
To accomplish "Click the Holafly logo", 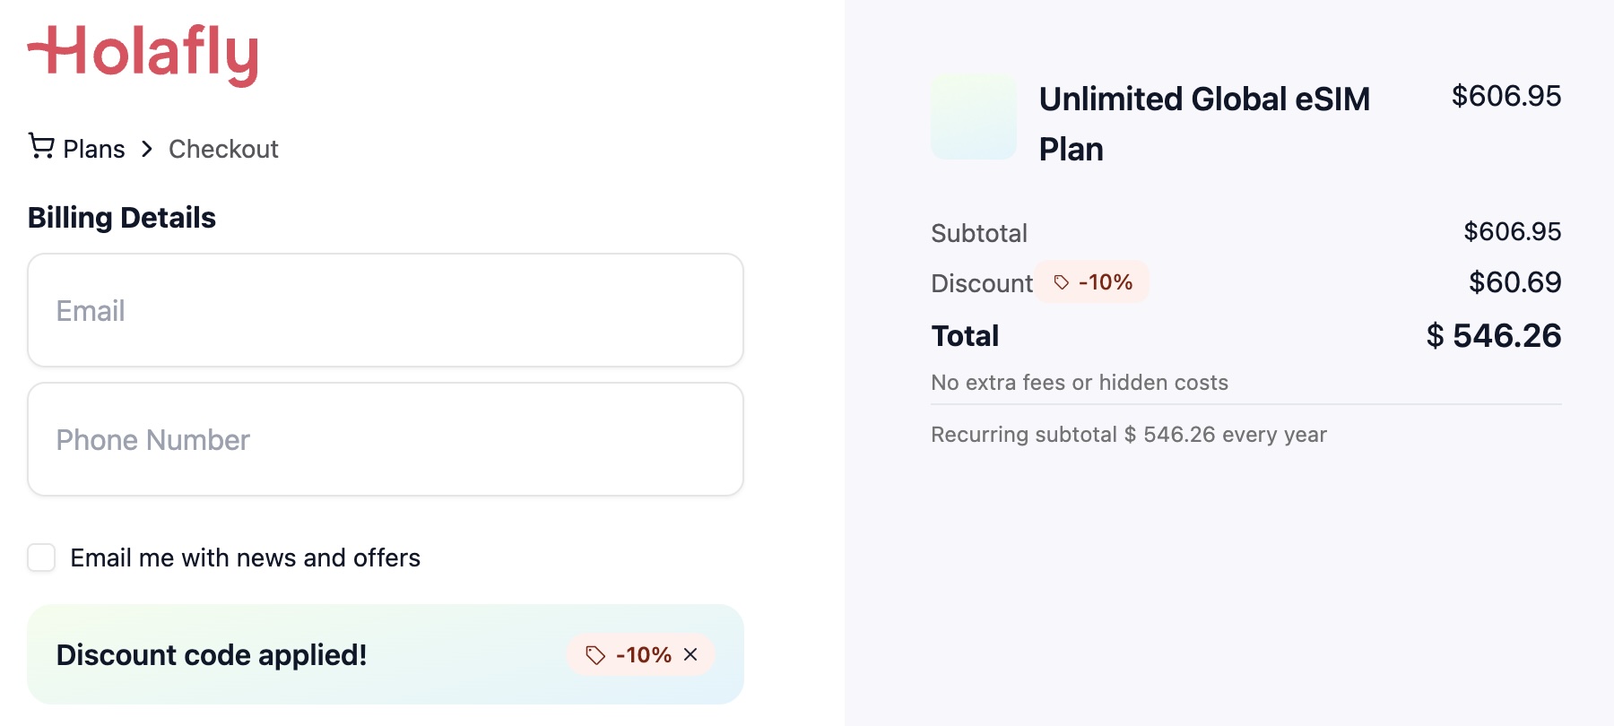I will 143,54.
